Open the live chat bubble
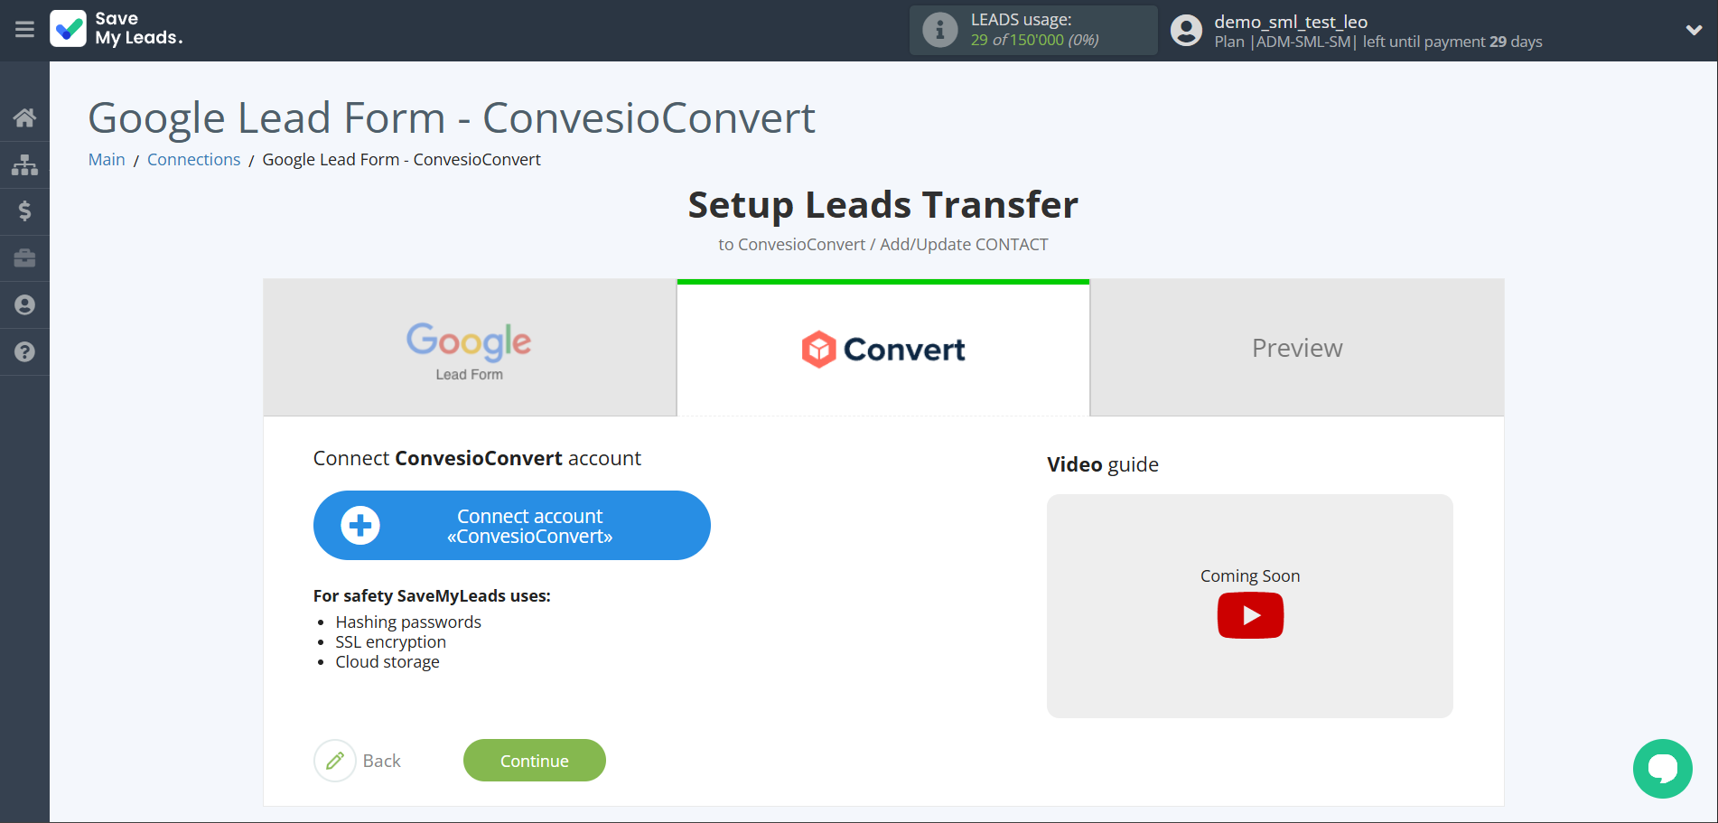Viewport: 1718px width, 823px height. point(1662,769)
